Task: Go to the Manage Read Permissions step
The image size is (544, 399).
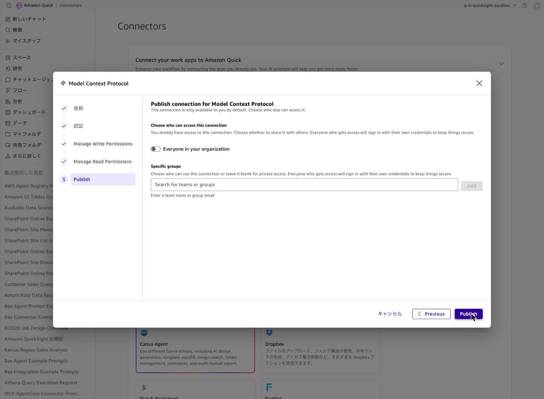Action: (x=102, y=162)
